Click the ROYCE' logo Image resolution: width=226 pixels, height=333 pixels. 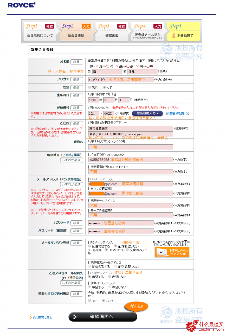(22, 5)
